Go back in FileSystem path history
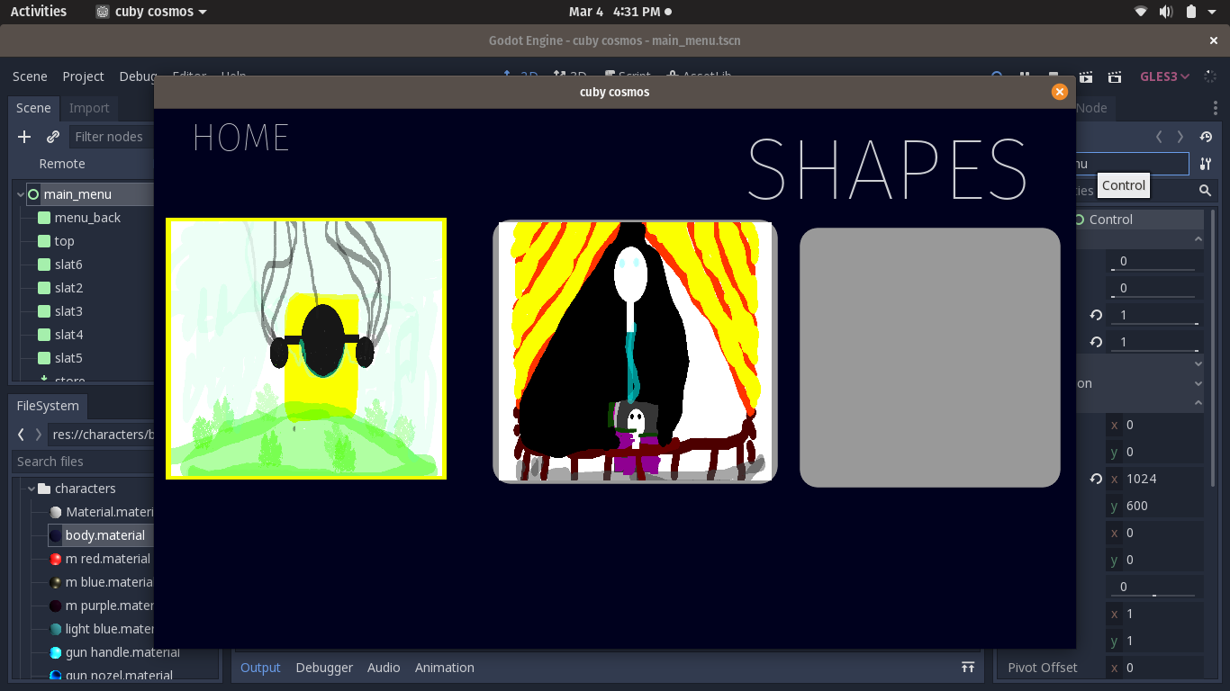Viewport: 1230px width, 691px height. pyautogui.click(x=21, y=435)
